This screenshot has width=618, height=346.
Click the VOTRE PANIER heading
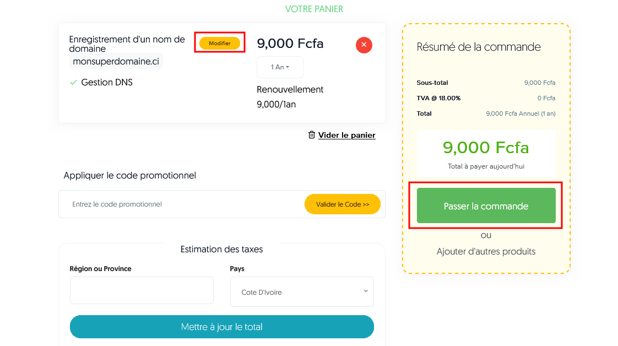[x=314, y=9]
